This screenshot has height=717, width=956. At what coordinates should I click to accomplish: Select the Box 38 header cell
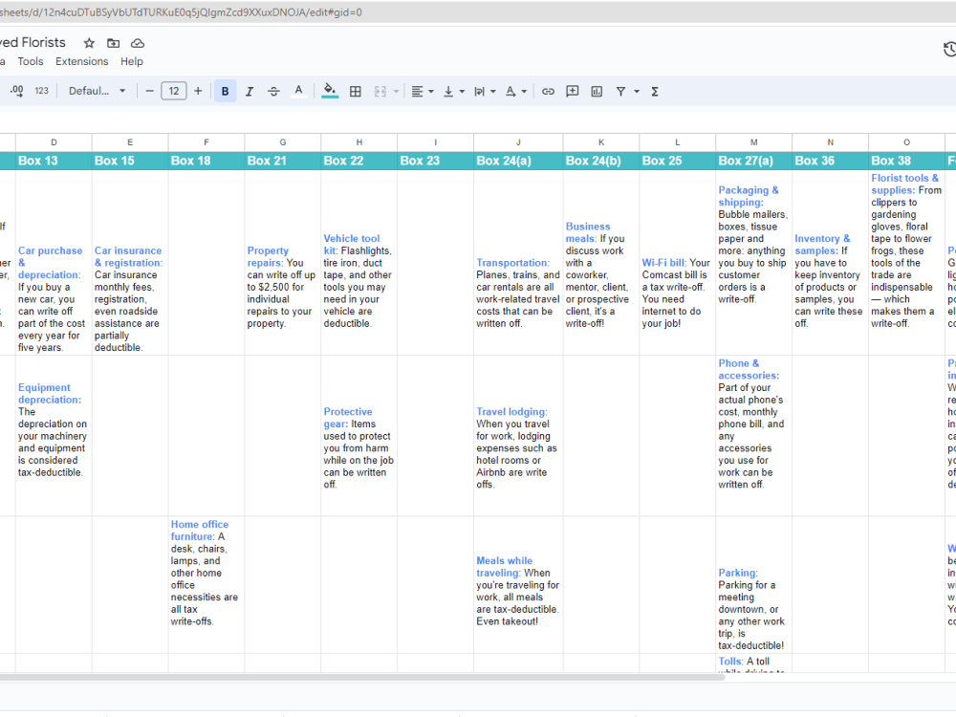[x=906, y=161]
